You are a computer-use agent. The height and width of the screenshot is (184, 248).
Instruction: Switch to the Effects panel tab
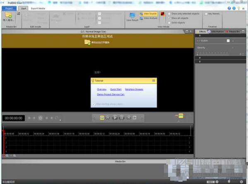point(202,31)
